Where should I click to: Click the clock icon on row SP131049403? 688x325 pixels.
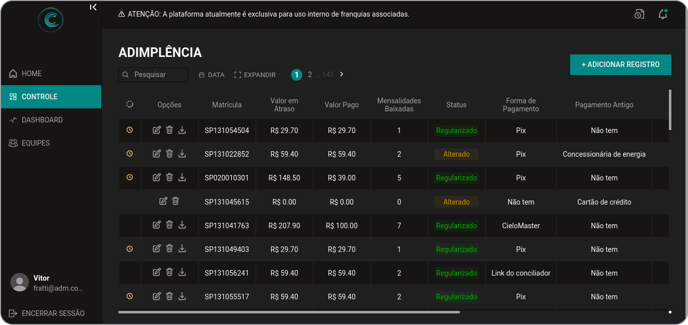click(x=129, y=249)
